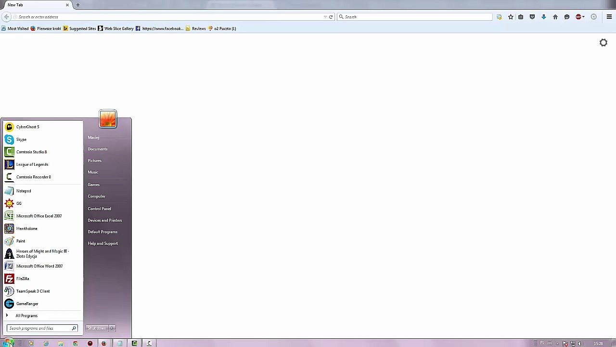Open the Computer link in Start menu
Screen dimensions: 616x347
(x=97, y=196)
